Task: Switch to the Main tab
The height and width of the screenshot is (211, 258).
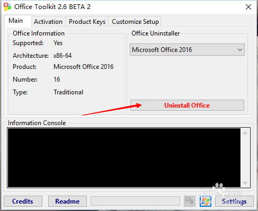Action: pos(18,21)
